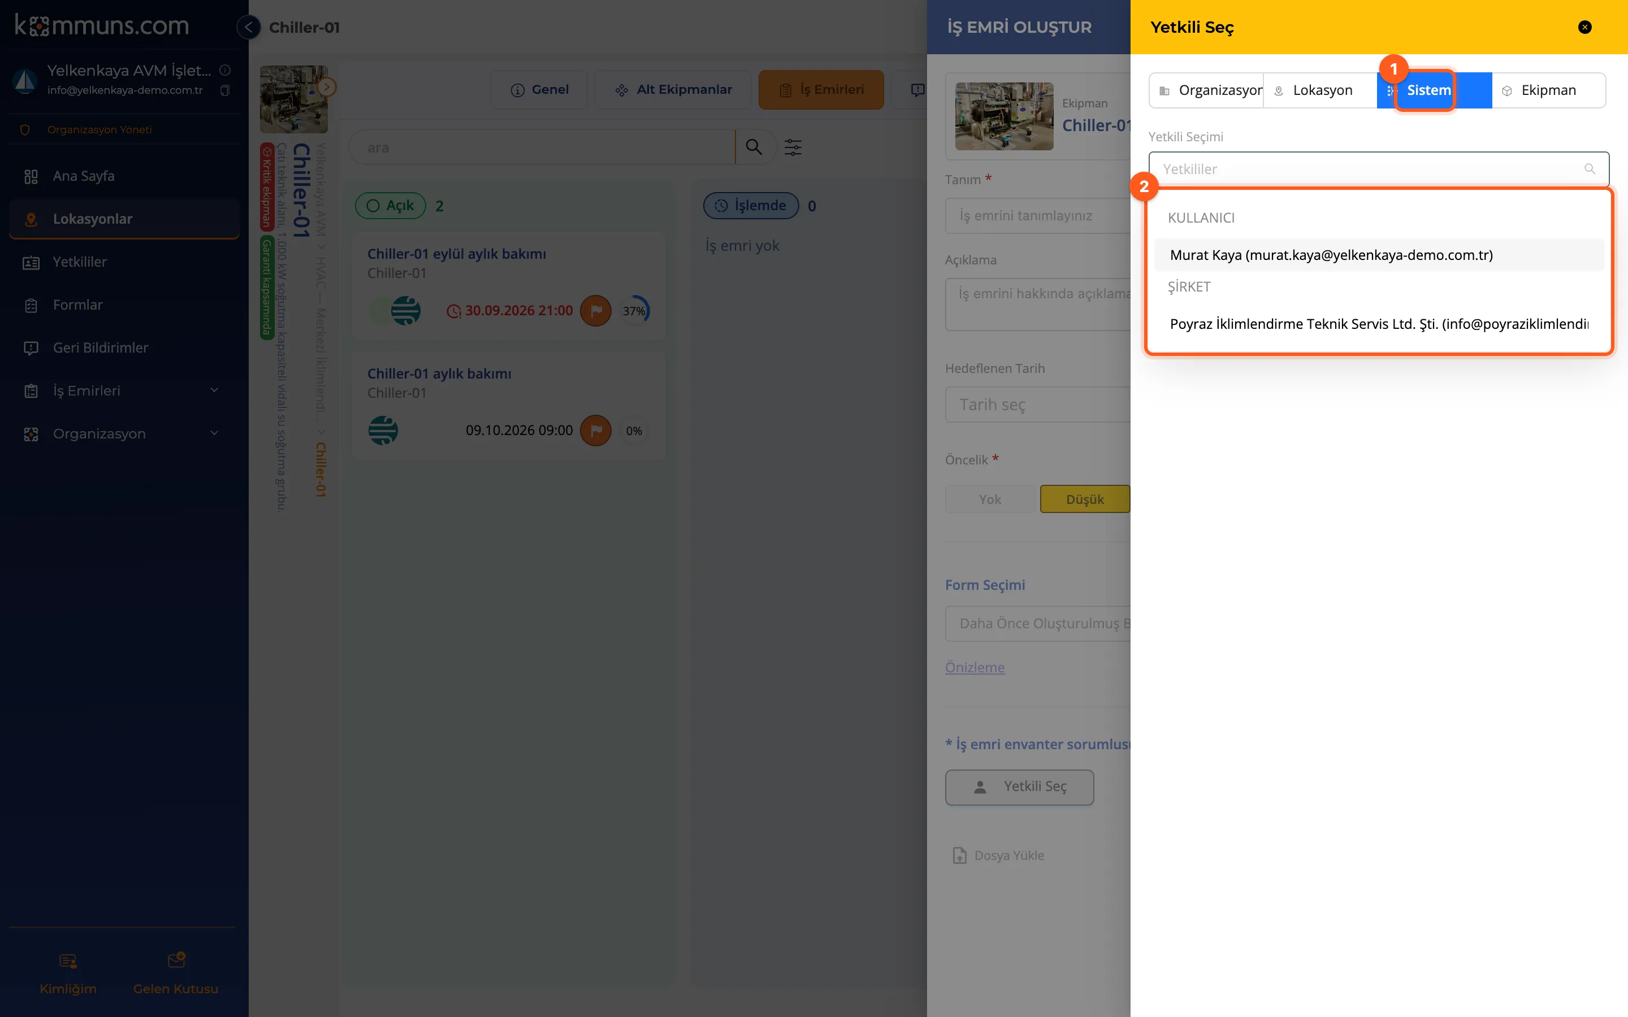This screenshot has height=1017, width=1628.
Task: Click Dosya Yükle upload button
Action: [999, 855]
